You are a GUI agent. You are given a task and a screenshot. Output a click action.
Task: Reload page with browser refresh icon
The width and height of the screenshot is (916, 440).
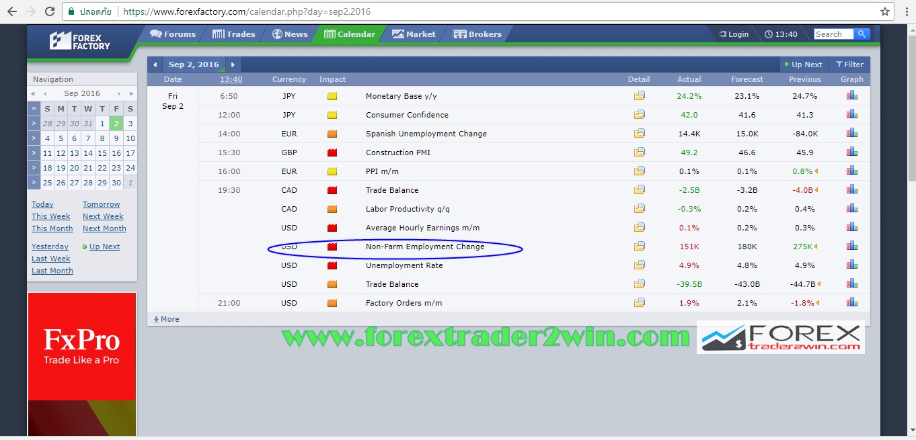50,11
